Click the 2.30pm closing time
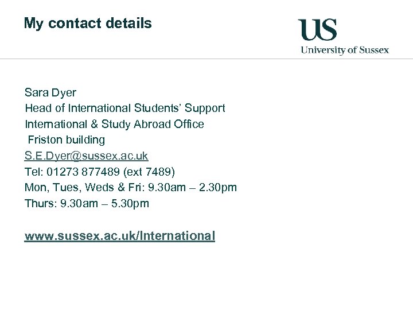The height and width of the screenshot is (310, 413). 217,188
